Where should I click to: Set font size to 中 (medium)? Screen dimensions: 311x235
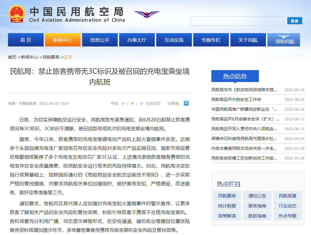pos(132,104)
